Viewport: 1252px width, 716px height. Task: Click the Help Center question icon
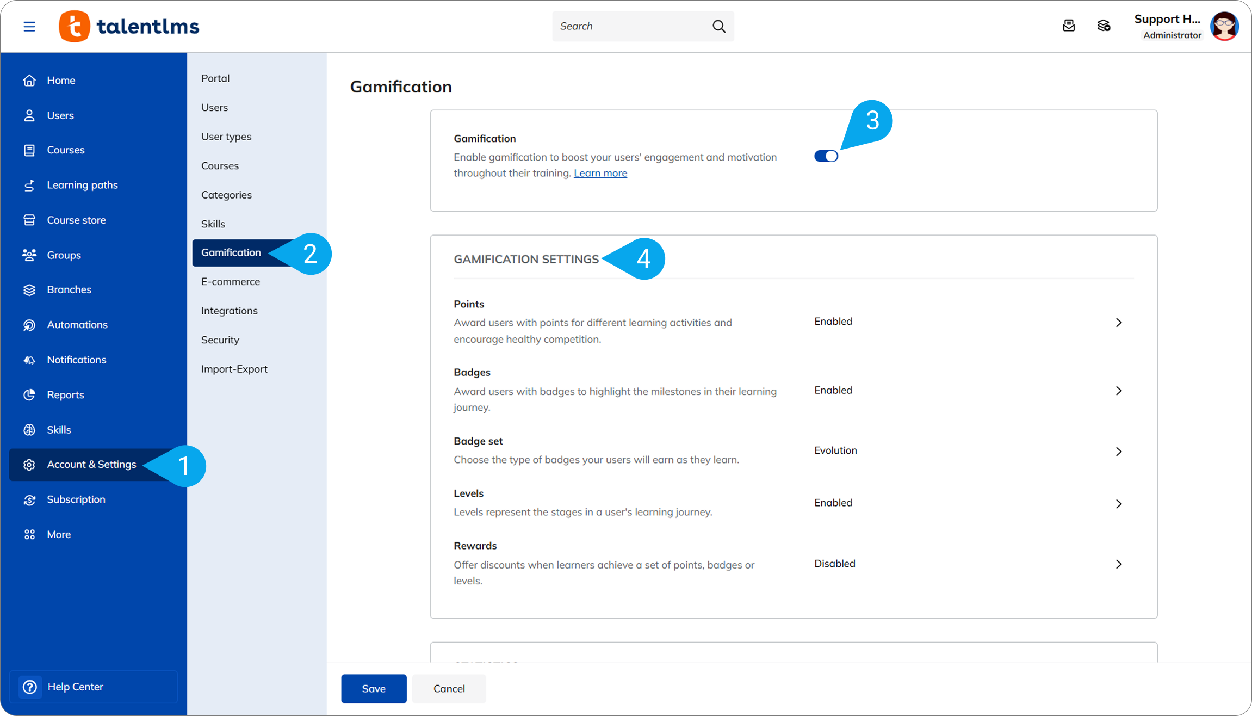tap(30, 687)
